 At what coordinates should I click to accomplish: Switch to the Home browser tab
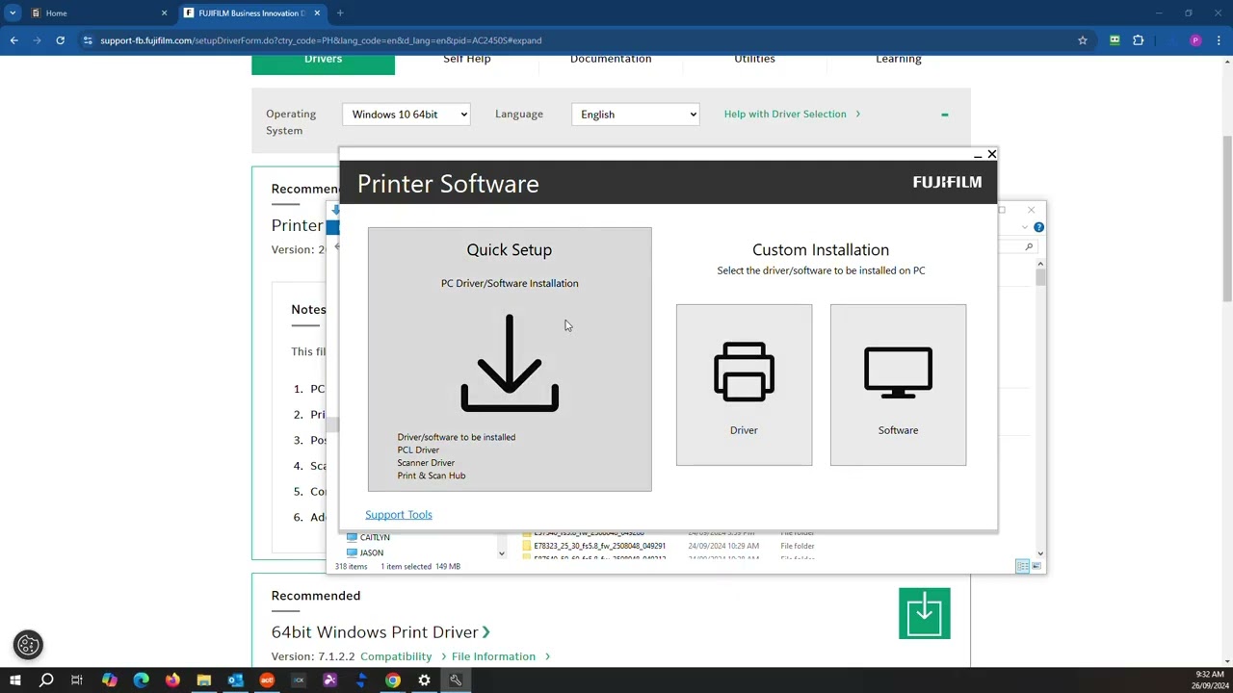pyautogui.click(x=87, y=13)
